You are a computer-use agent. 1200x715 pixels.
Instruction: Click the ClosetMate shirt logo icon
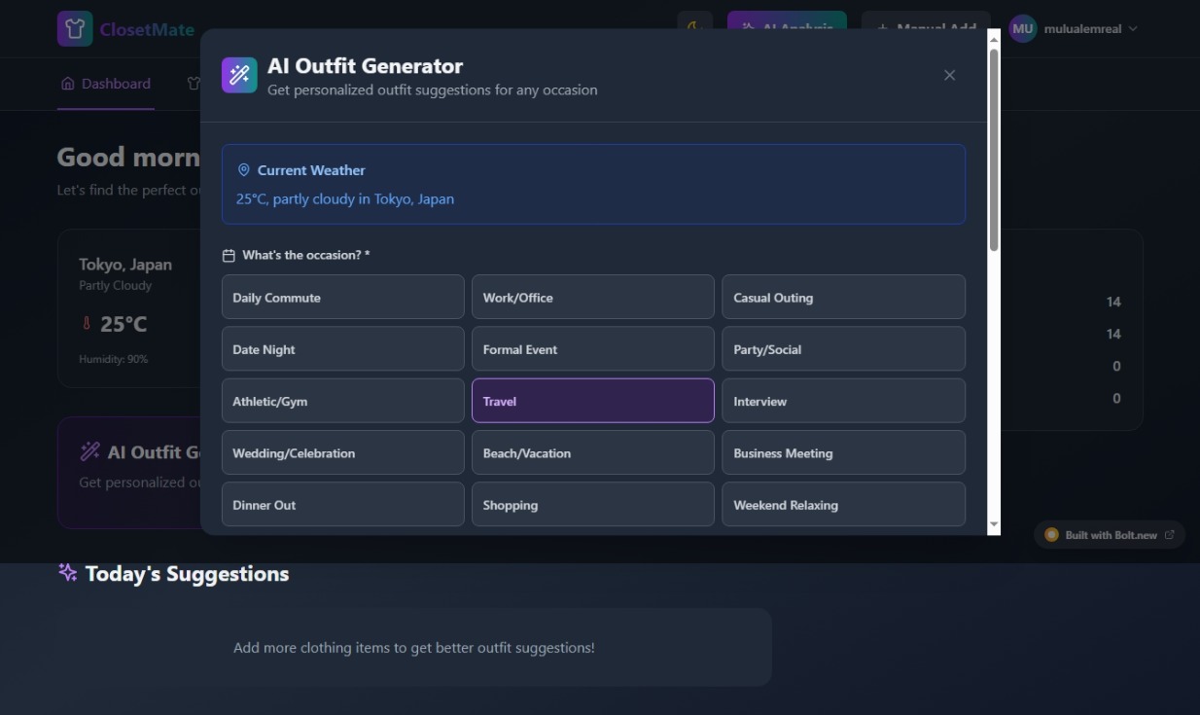(x=75, y=29)
